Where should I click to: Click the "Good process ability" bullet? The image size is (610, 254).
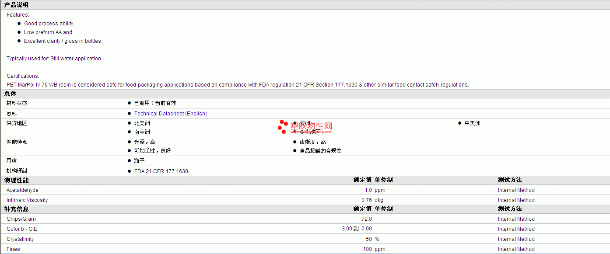pyautogui.click(x=49, y=24)
